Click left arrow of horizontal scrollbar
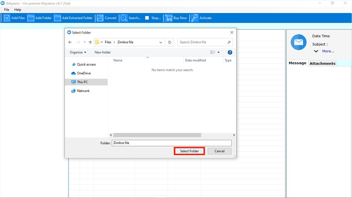Screen dimensions: 352x198 coord(111,135)
